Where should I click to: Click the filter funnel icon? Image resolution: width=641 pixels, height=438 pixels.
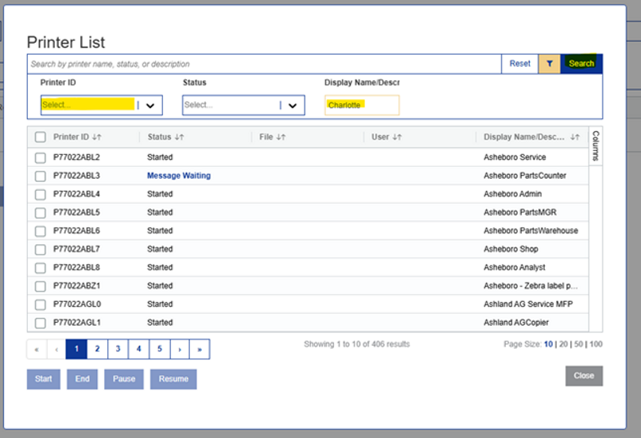point(549,64)
